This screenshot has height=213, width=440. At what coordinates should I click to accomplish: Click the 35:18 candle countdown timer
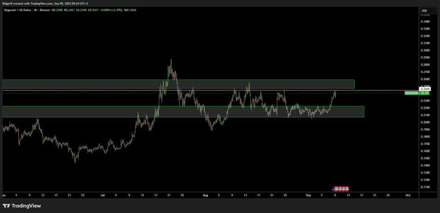pyautogui.click(x=425, y=93)
